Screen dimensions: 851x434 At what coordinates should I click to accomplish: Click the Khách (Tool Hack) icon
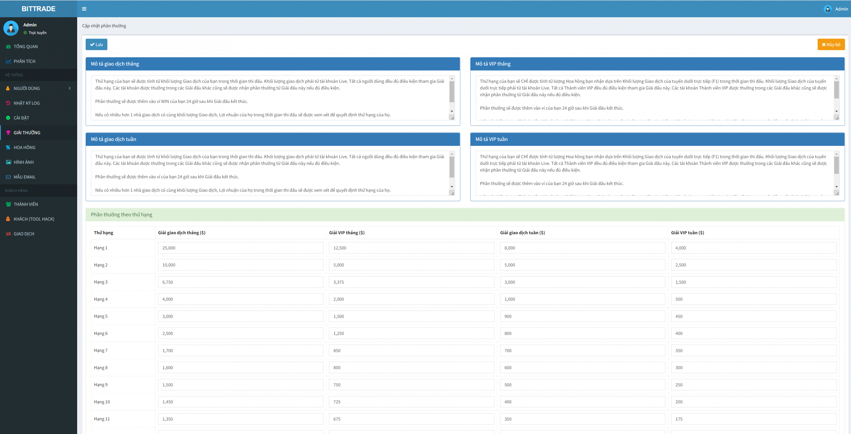click(x=8, y=219)
